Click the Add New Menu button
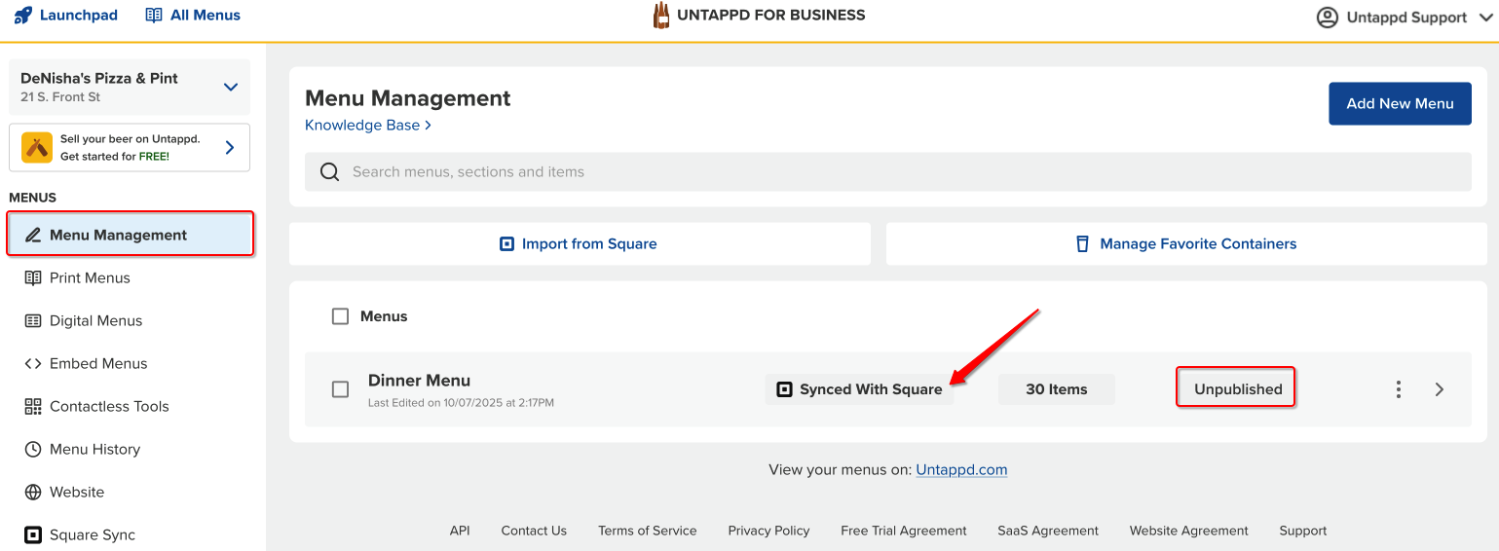The width and height of the screenshot is (1499, 551). pos(1400,104)
